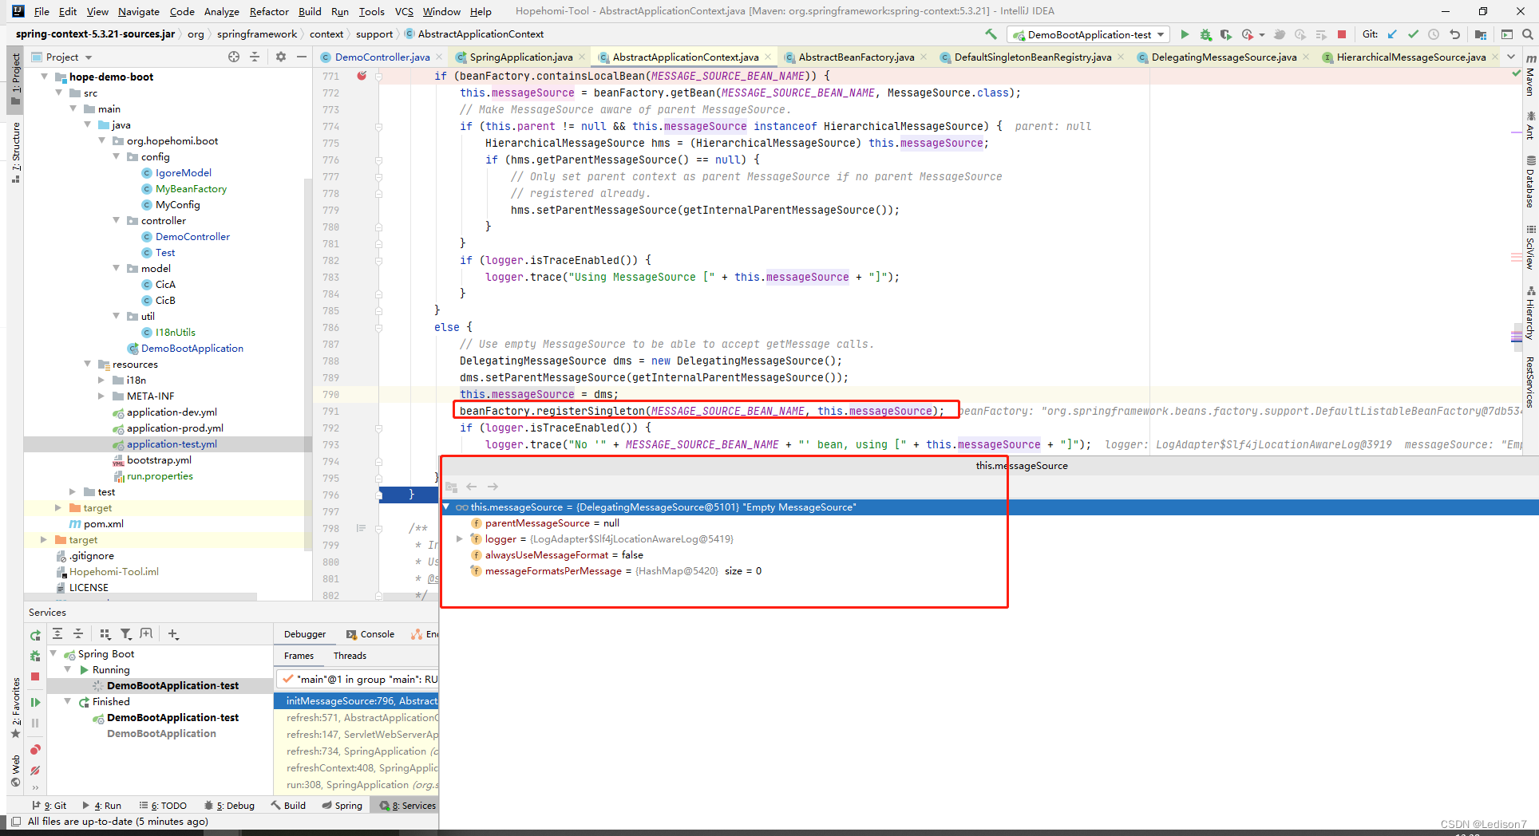This screenshot has height=836, width=1539.
Task: Hide the Project panel with the minus icon
Action: pyautogui.click(x=302, y=57)
